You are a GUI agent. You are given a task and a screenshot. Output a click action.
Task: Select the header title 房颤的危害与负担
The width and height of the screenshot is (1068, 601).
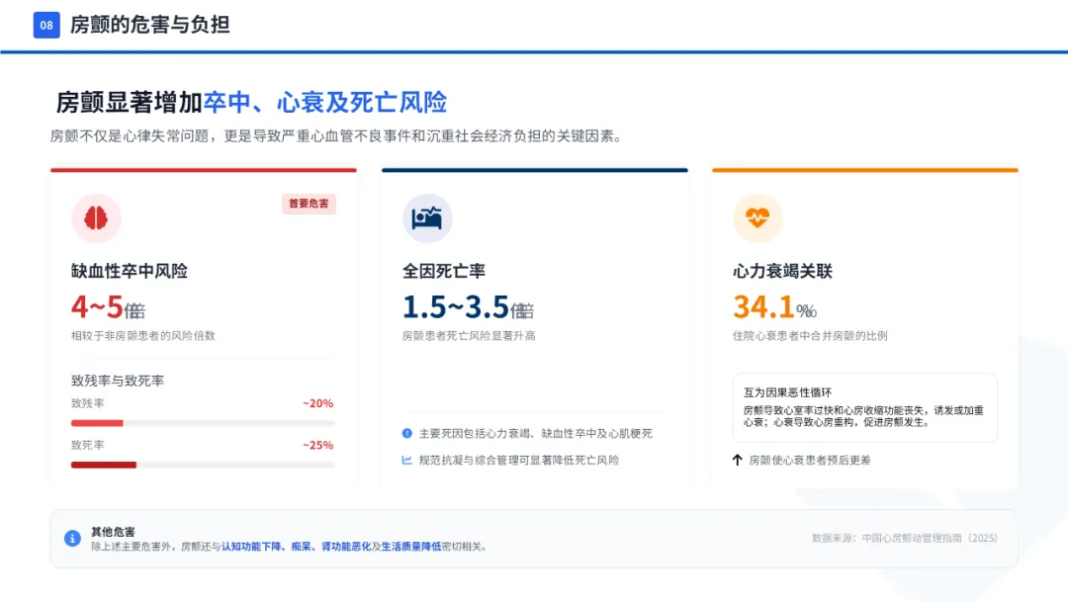pos(150,25)
